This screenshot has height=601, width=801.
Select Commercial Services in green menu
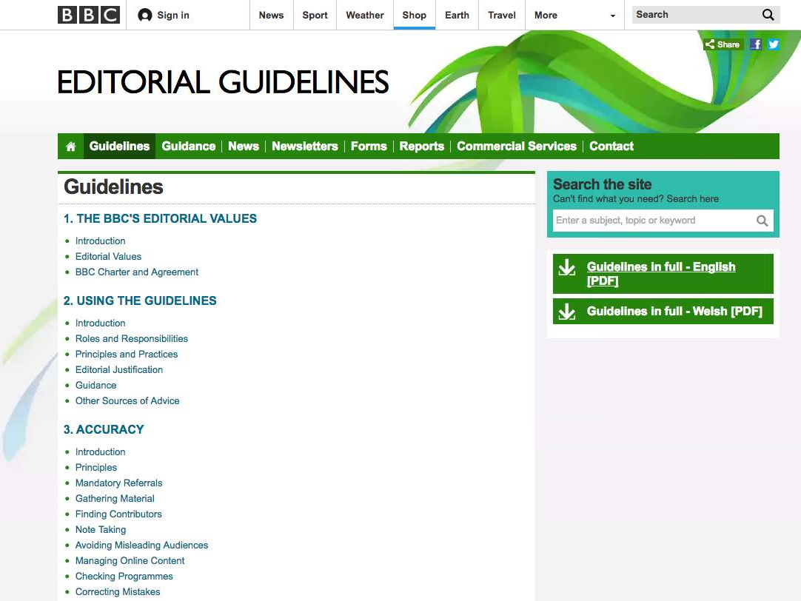point(516,147)
